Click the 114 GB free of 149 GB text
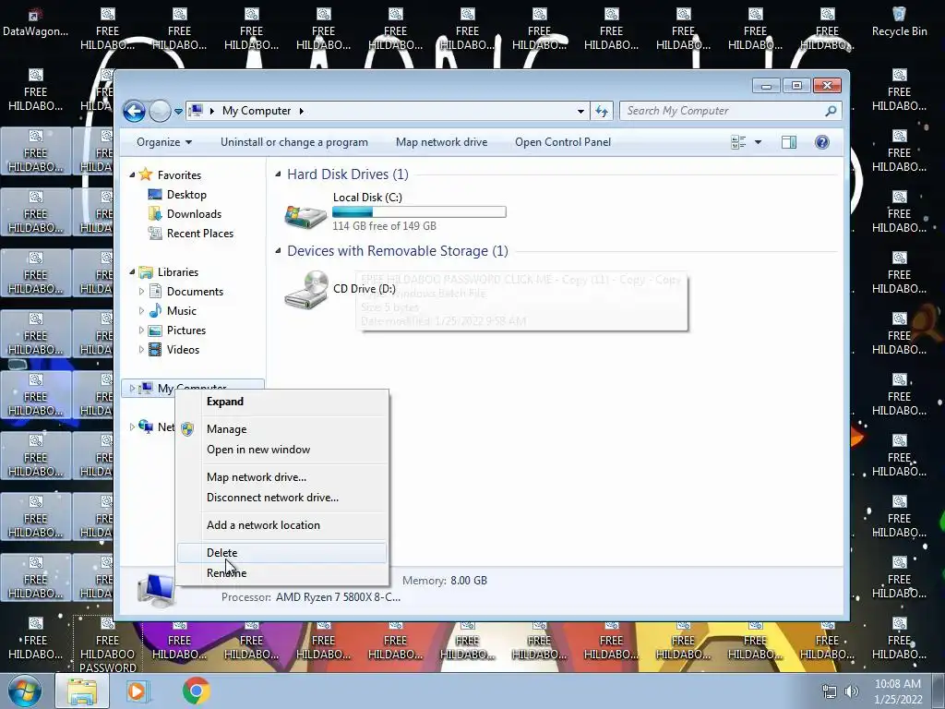Viewport: 945px width, 709px height. click(x=385, y=226)
